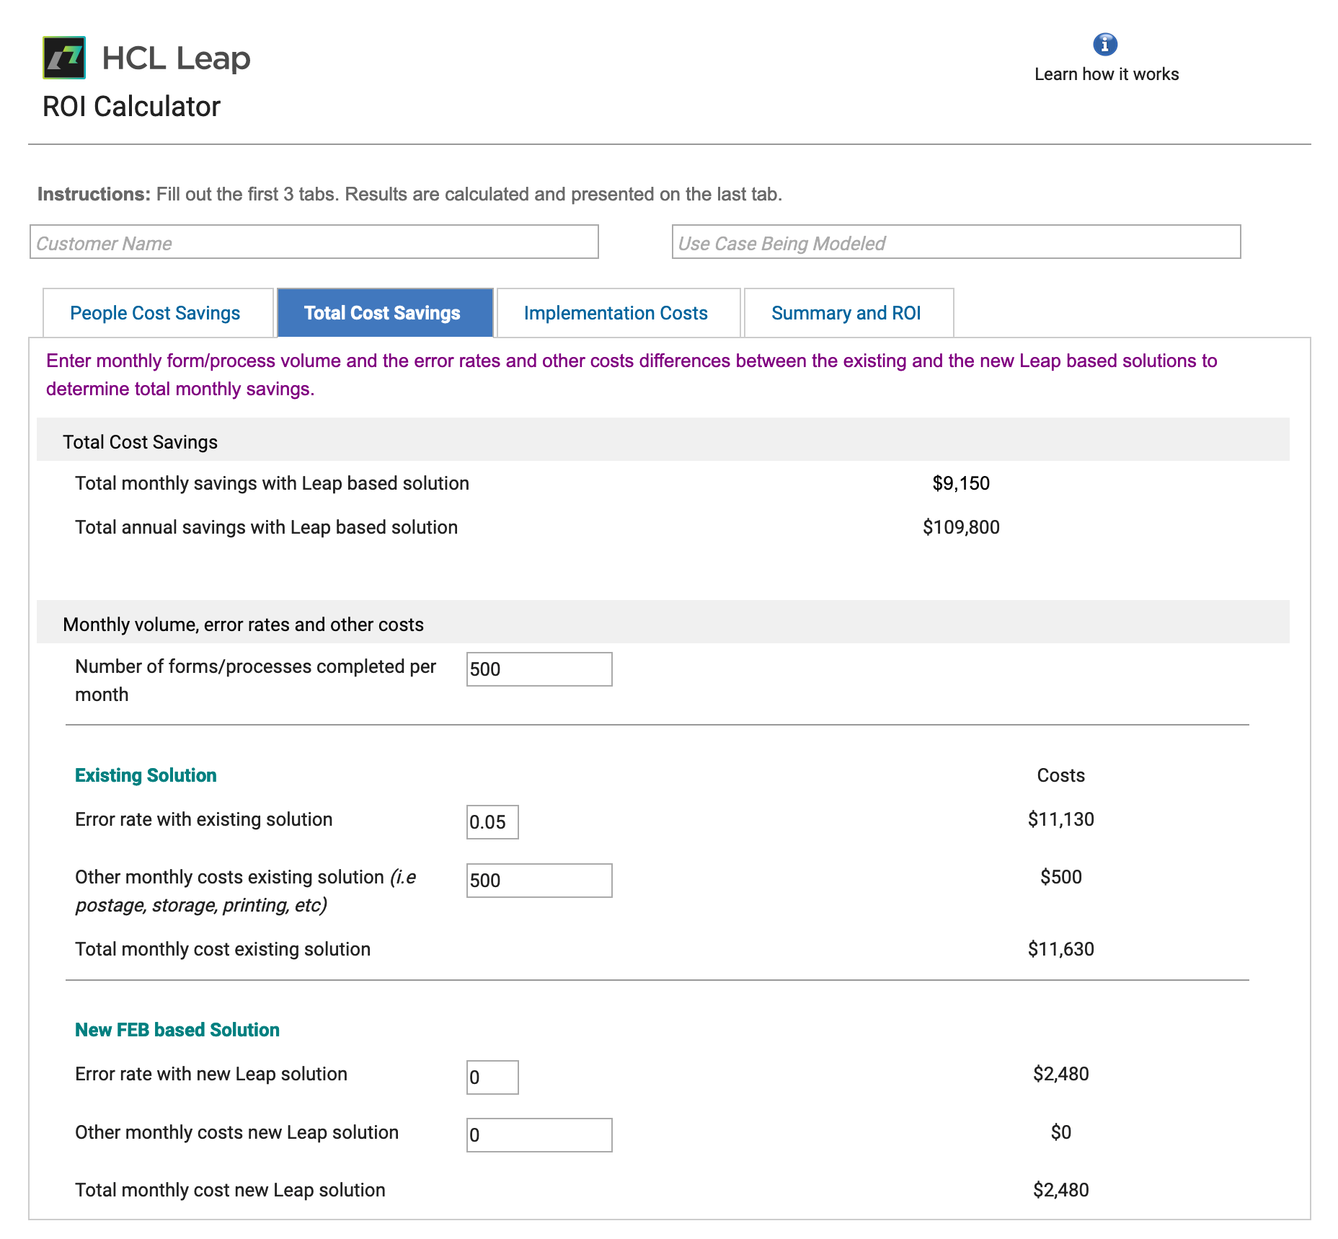Click Total monthly cost new Leap solution label

[230, 1190]
